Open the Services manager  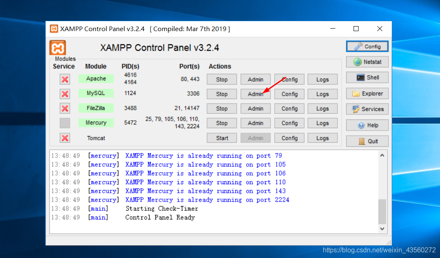pyautogui.click(x=367, y=109)
